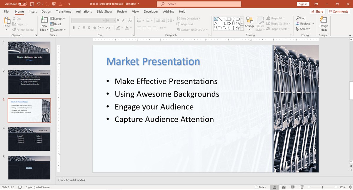Click the Comments button
Screen dimensions: 353x190
coord(338,11)
